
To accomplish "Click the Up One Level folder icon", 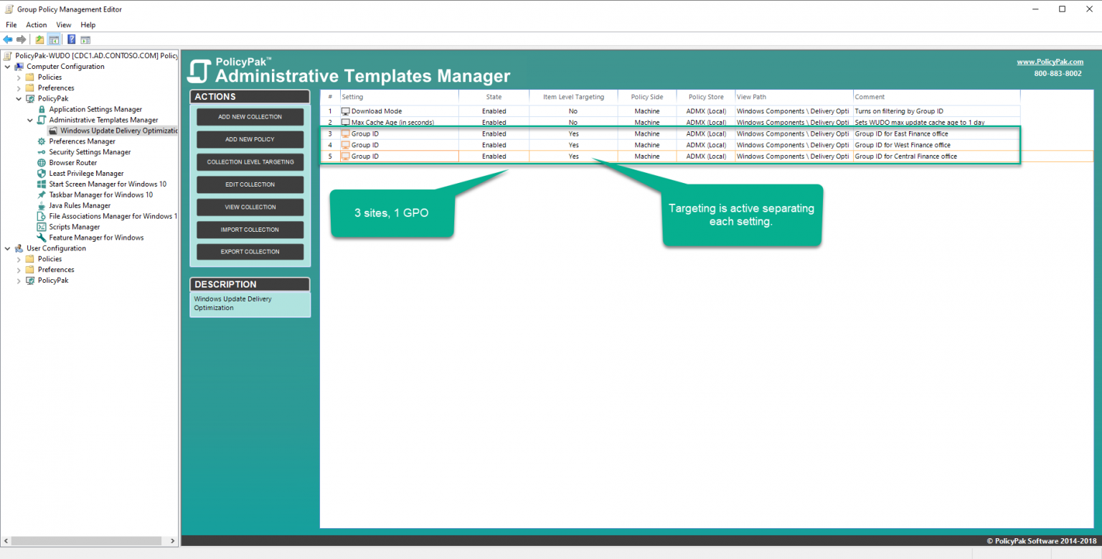I will (x=39, y=39).
